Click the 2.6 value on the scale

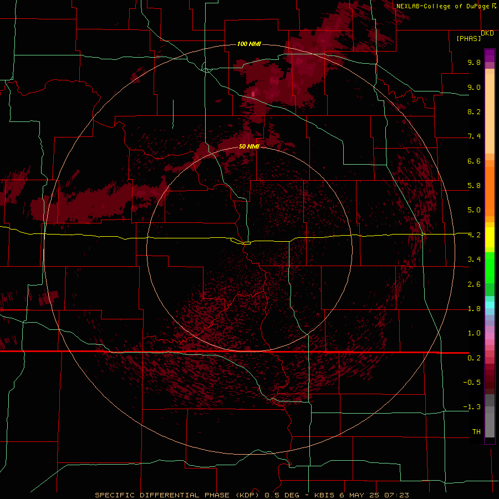coord(474,284)
